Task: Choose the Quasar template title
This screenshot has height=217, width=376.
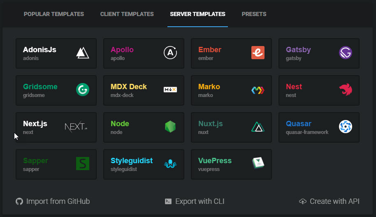Action: tap(299, 124)
